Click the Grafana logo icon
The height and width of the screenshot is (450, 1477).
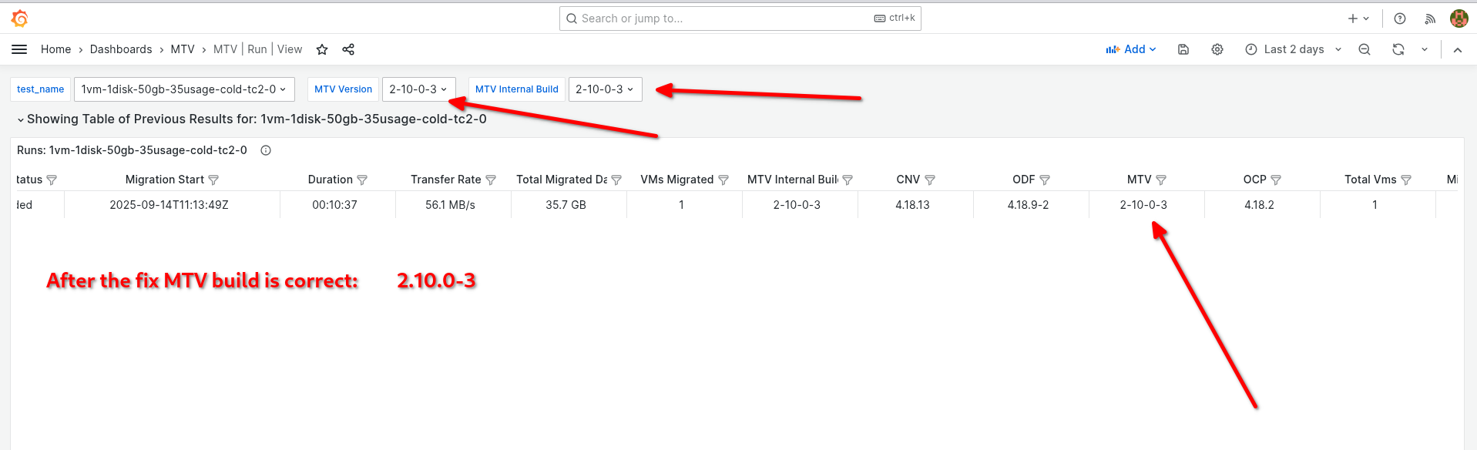pyautogui.click(x=20, y=18)
